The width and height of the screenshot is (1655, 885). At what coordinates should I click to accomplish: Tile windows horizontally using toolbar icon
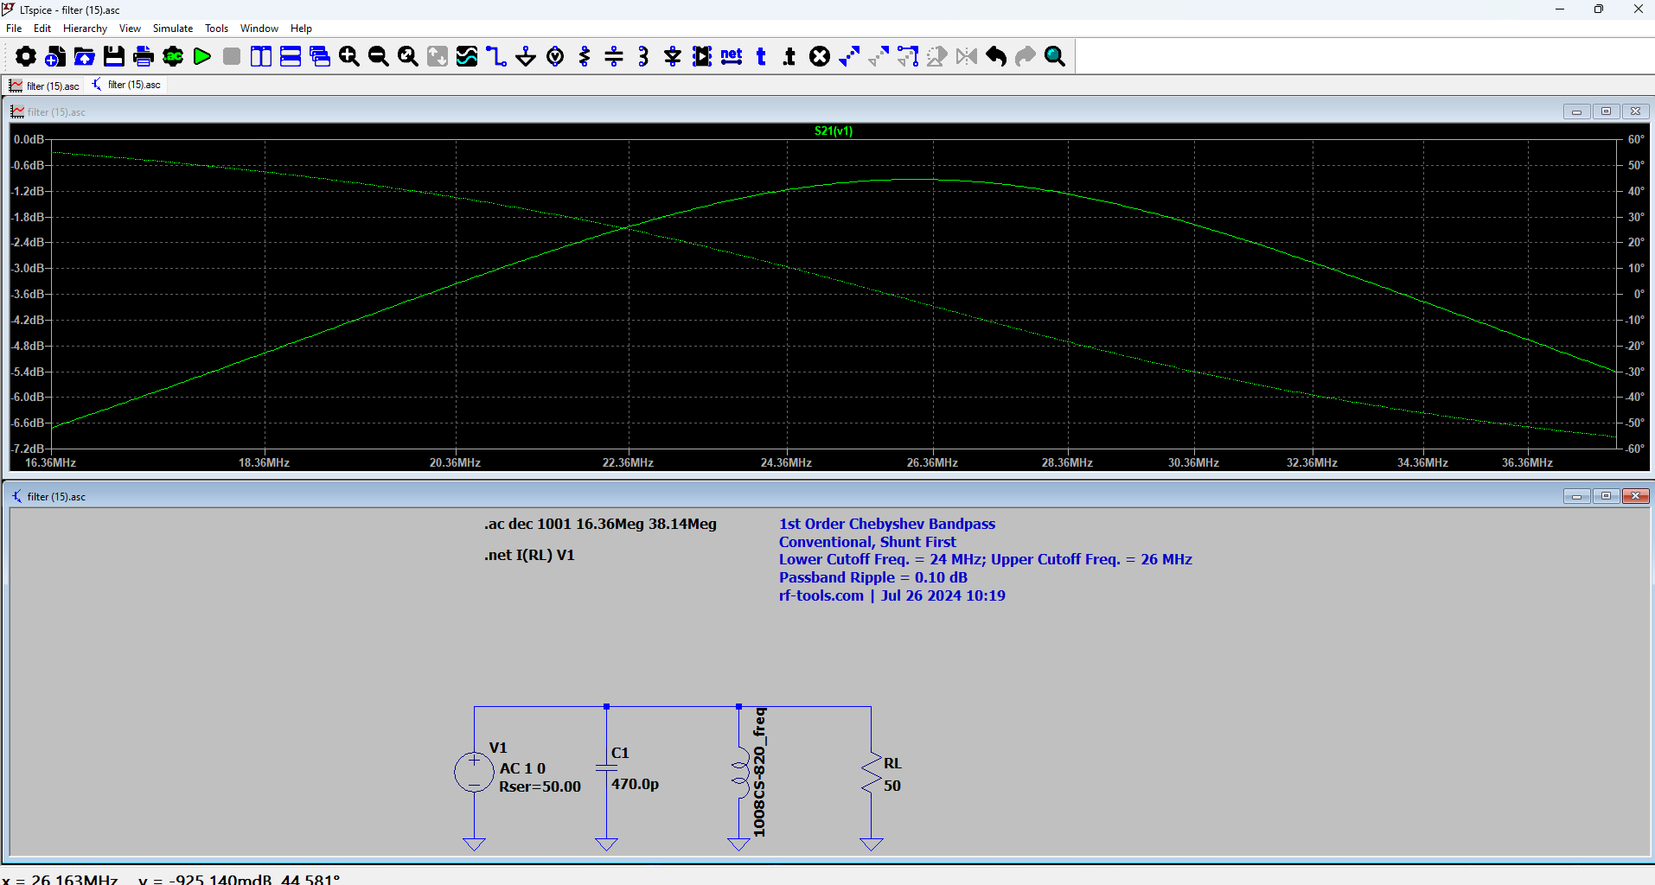tap(291, 56)
